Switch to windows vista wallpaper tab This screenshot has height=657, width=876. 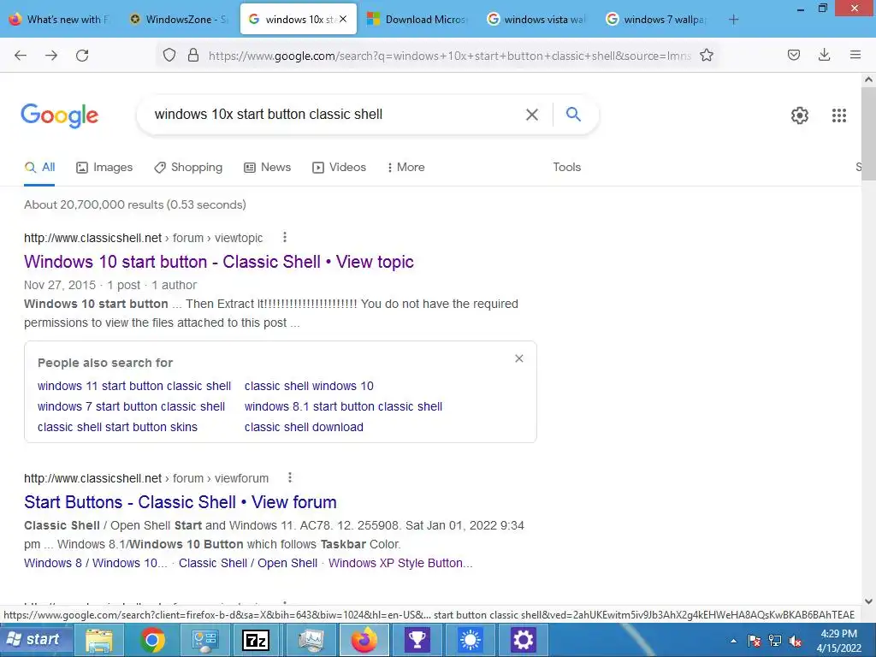point(537,19)
